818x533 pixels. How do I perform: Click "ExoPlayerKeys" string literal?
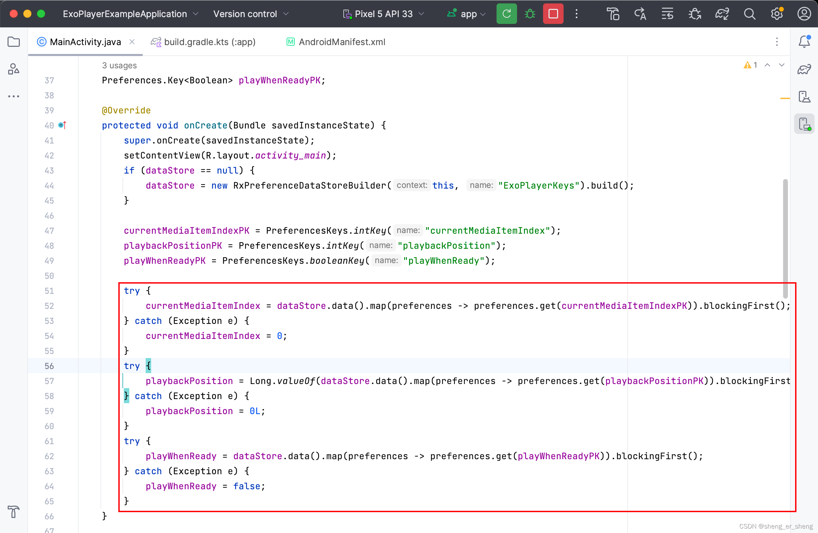click(539, 186)
